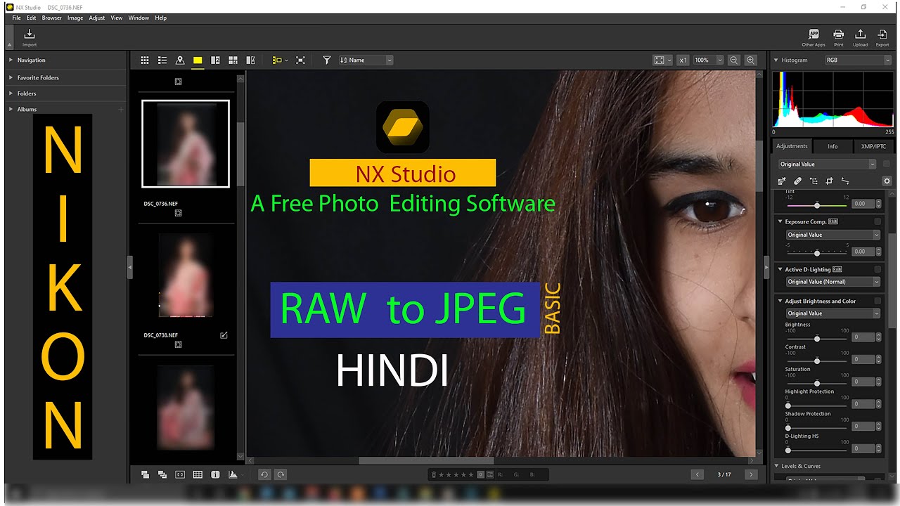The height and width of the screenshot is (506, 900).
Task: Select the crop tool
Action: 830,181
